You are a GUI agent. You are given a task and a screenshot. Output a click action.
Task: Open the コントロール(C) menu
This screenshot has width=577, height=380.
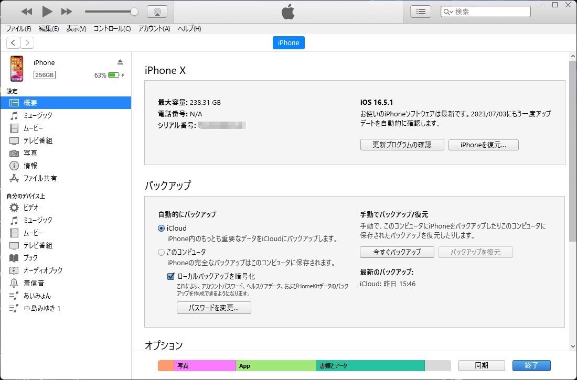(112, 29)
